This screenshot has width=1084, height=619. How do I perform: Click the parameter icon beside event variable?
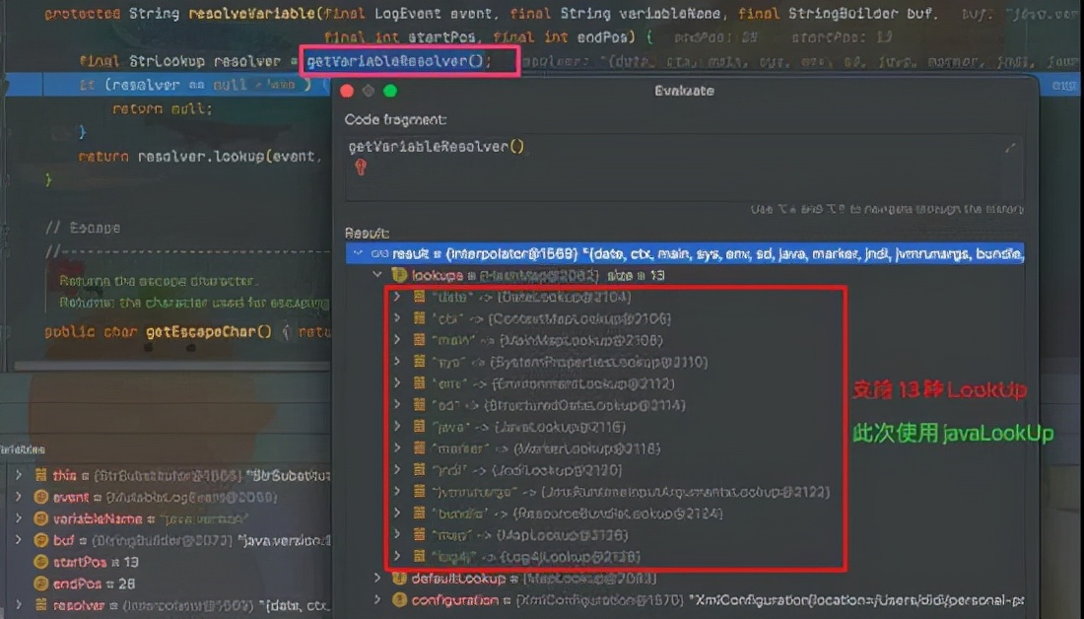click(40, 497)
